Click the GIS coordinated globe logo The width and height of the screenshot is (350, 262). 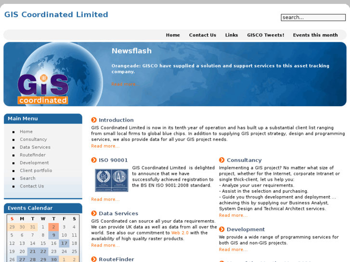click(43, 89)
